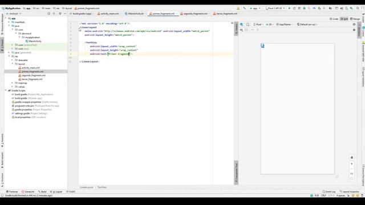Open the AVD Manager icon in top toolbar
This screenshot has width=365, height=205.
[346, 8]
